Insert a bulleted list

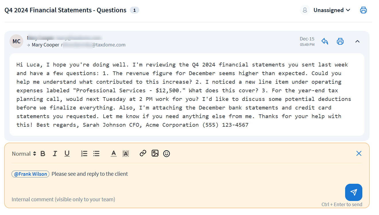[96, 154]
